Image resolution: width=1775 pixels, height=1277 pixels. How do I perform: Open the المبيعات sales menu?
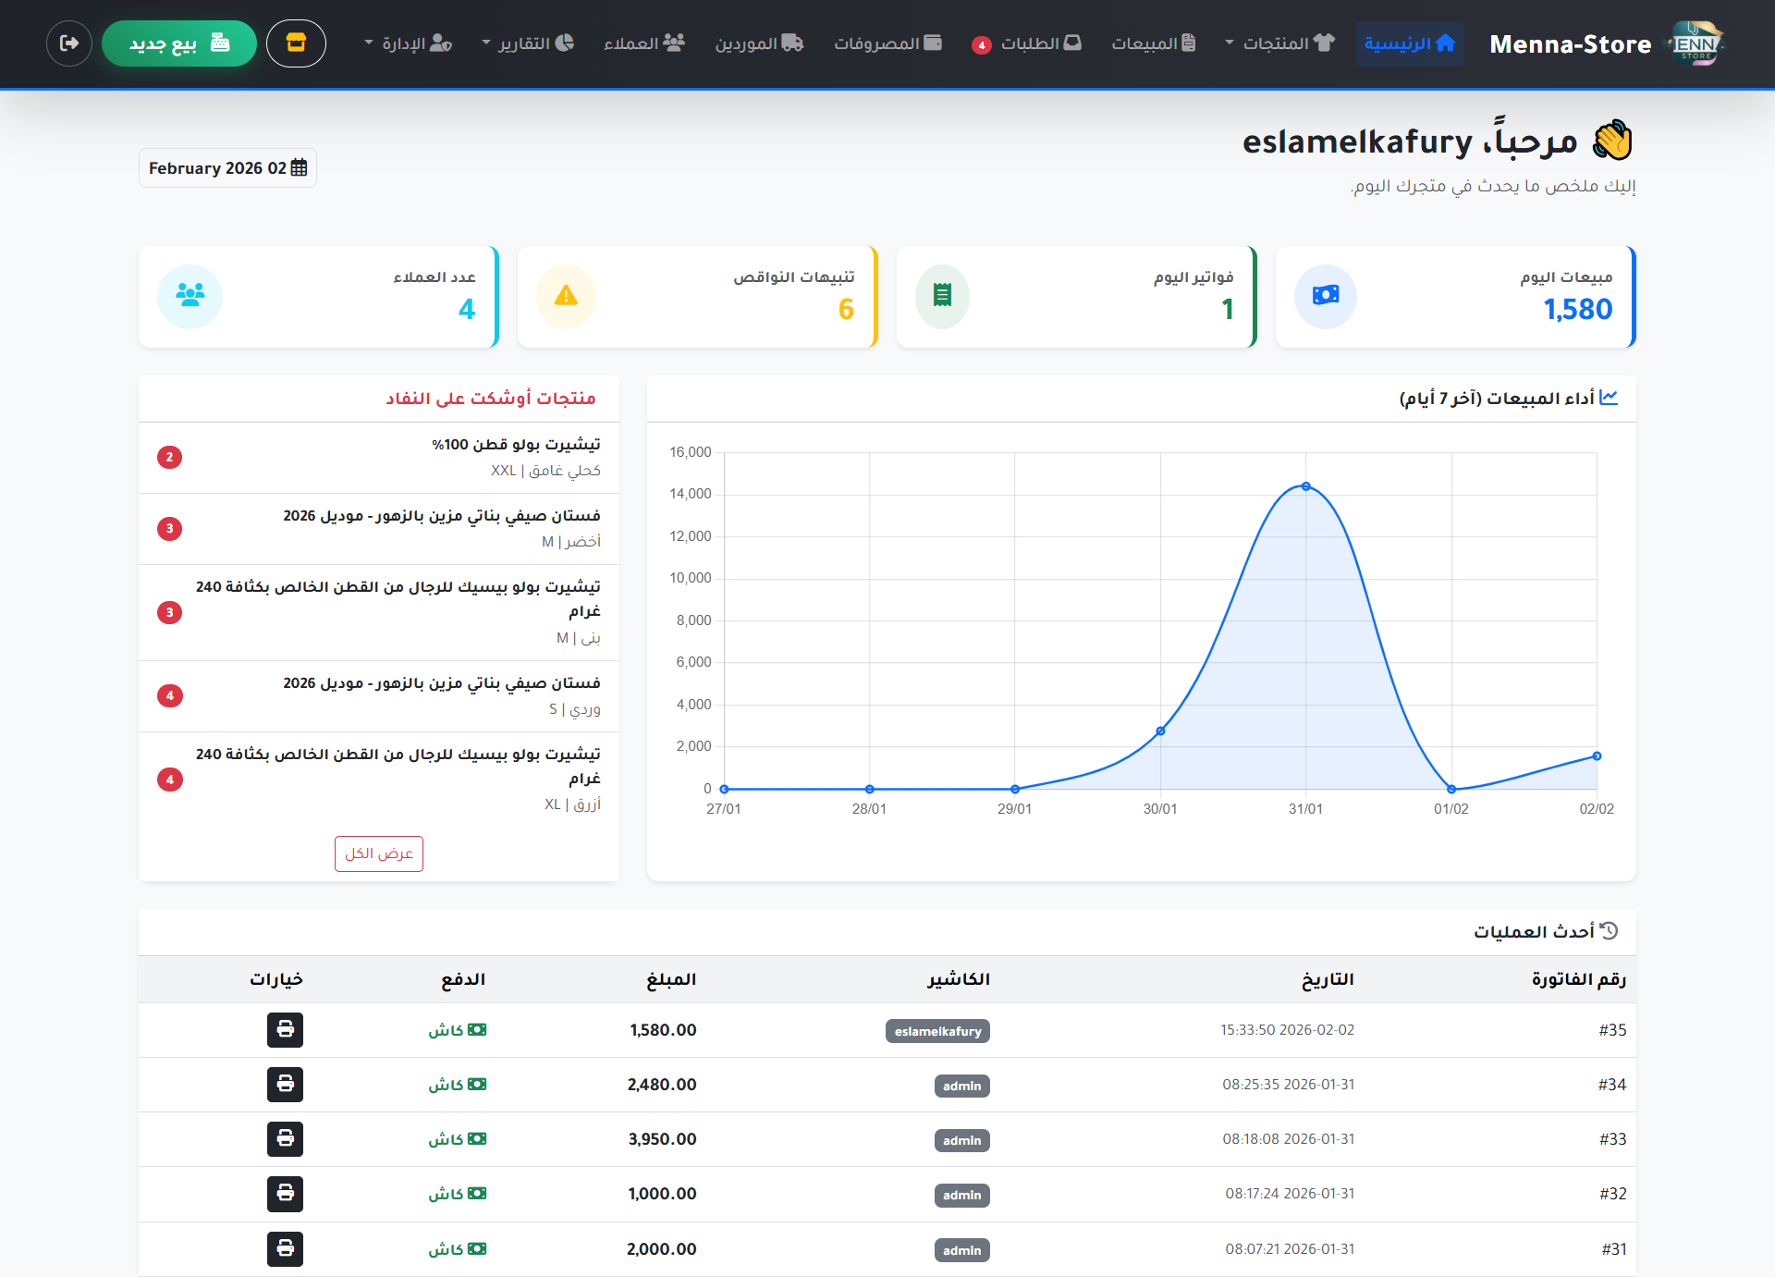coord(1153,43)
